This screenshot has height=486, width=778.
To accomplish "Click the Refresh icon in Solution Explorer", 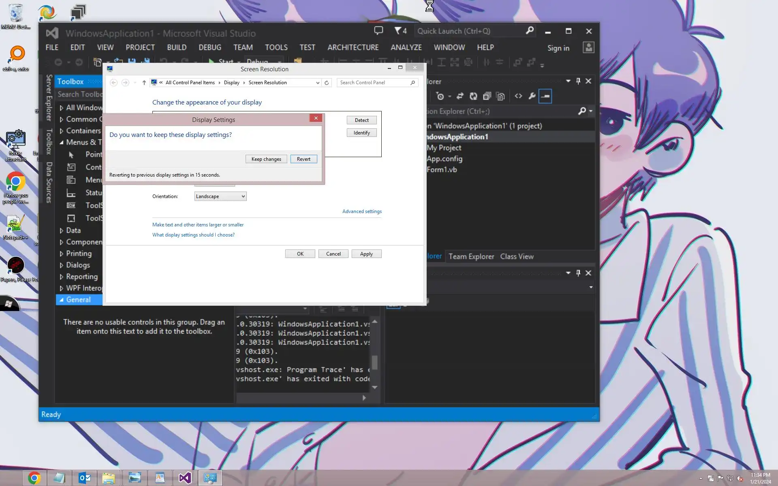I will [473, 96].
